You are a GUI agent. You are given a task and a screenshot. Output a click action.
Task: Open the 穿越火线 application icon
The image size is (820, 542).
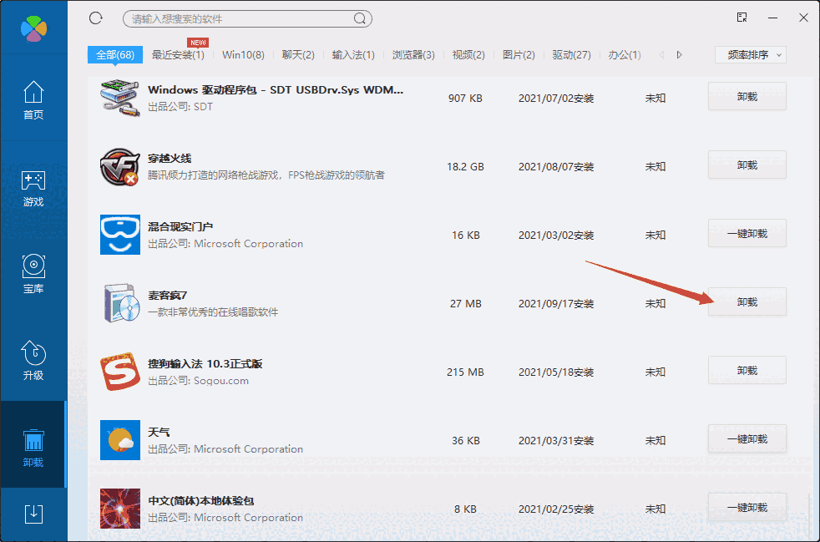coord(119,166)
